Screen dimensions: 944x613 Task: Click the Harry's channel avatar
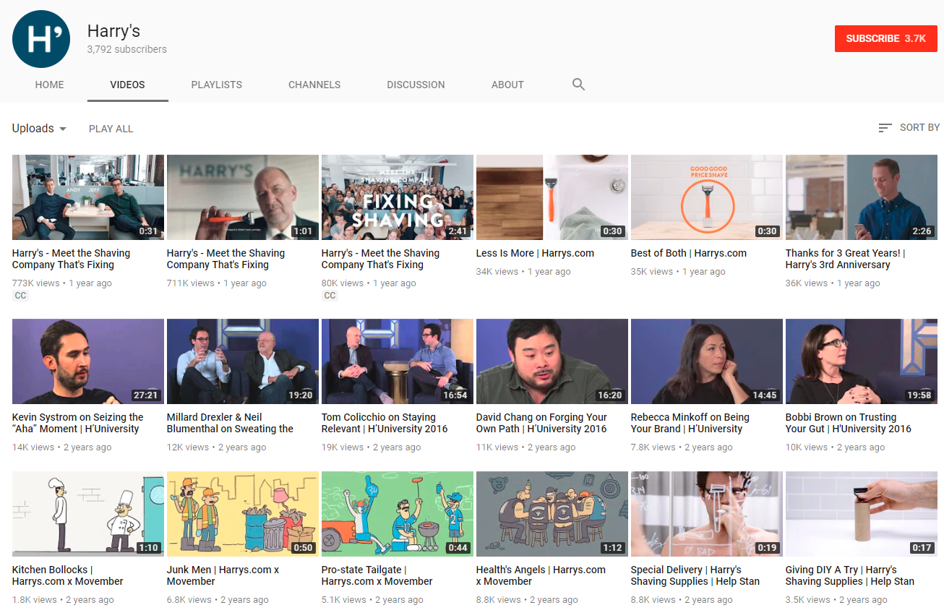40,38
